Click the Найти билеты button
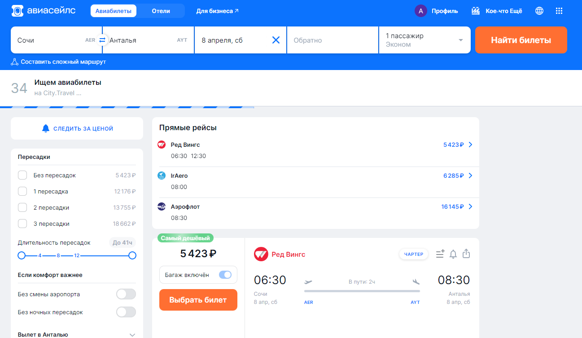This screenshot has height=338, width=582. pyautogui.click(x=521, y=40)
